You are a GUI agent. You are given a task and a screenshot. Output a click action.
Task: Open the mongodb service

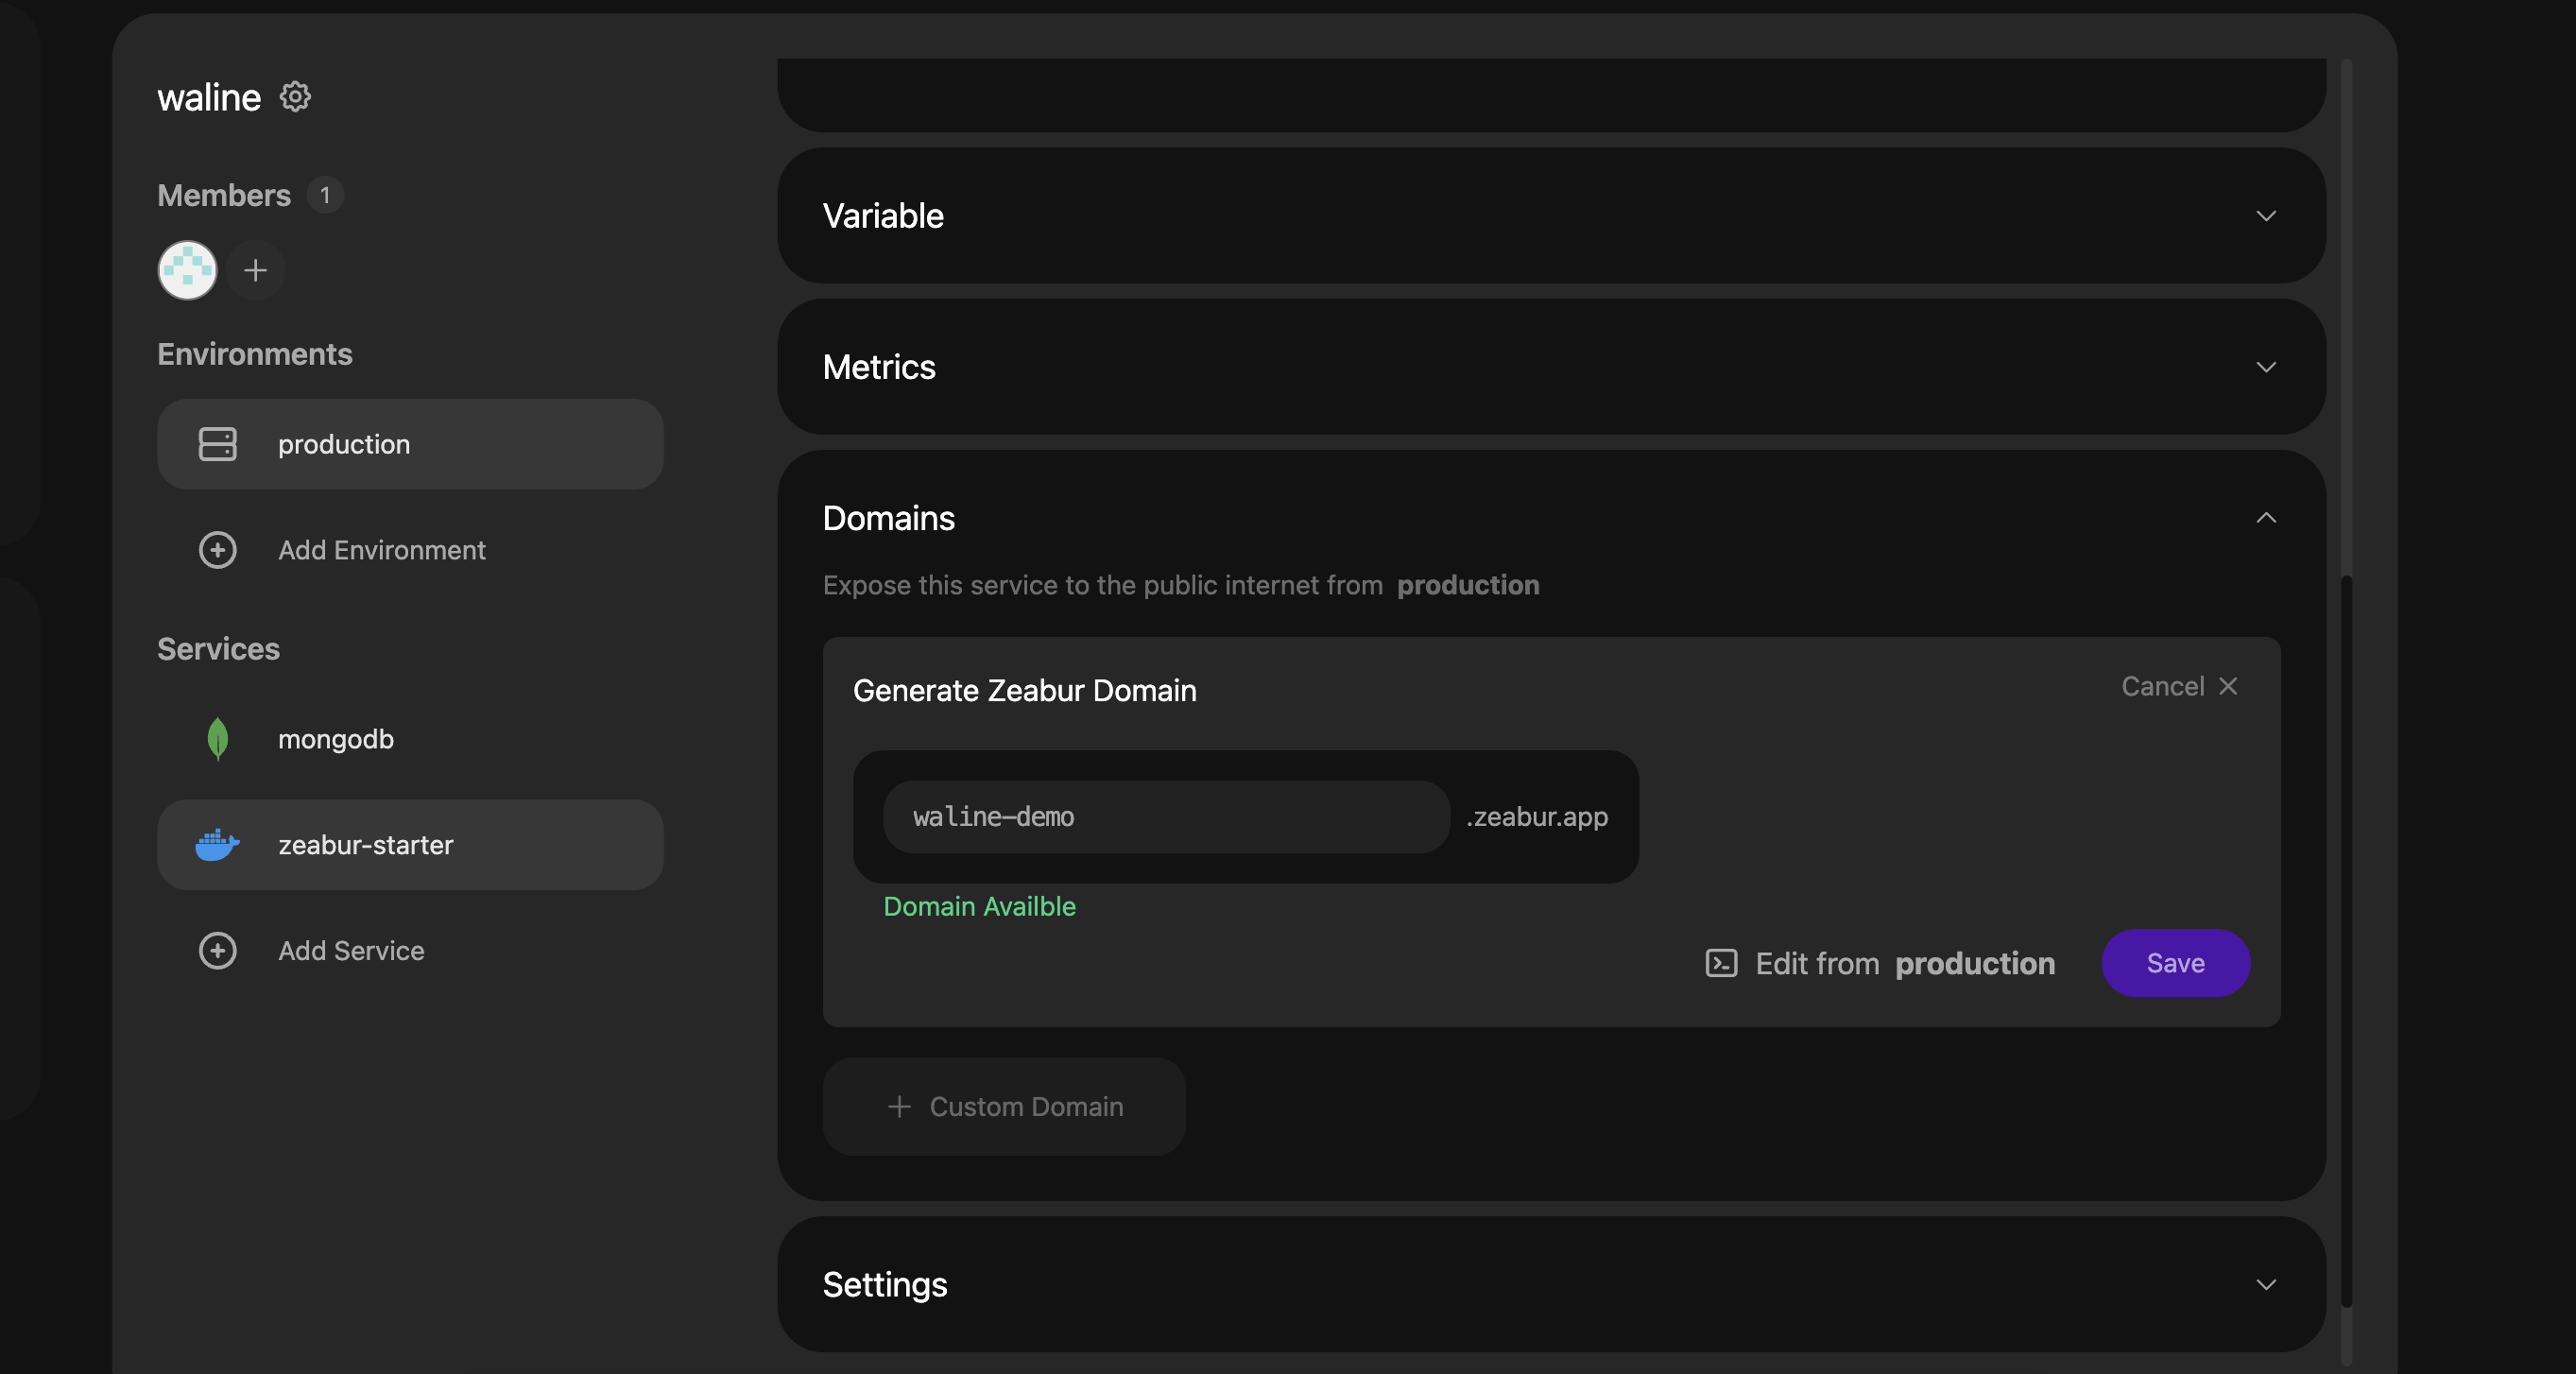(x=336, y=739)
